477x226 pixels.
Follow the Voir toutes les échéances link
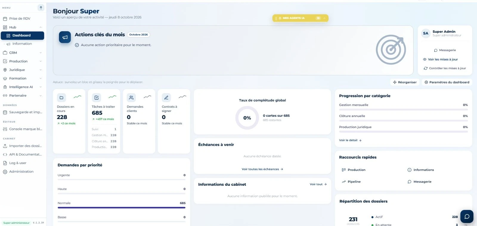[262, 169]
